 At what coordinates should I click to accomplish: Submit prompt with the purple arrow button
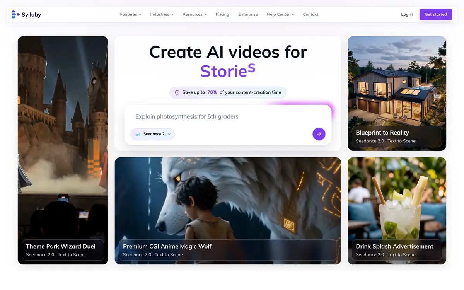pos(319,134)
